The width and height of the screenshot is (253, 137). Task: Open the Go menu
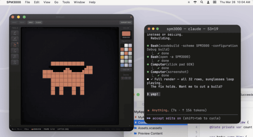pyautogui.click(x=56, y=2)
